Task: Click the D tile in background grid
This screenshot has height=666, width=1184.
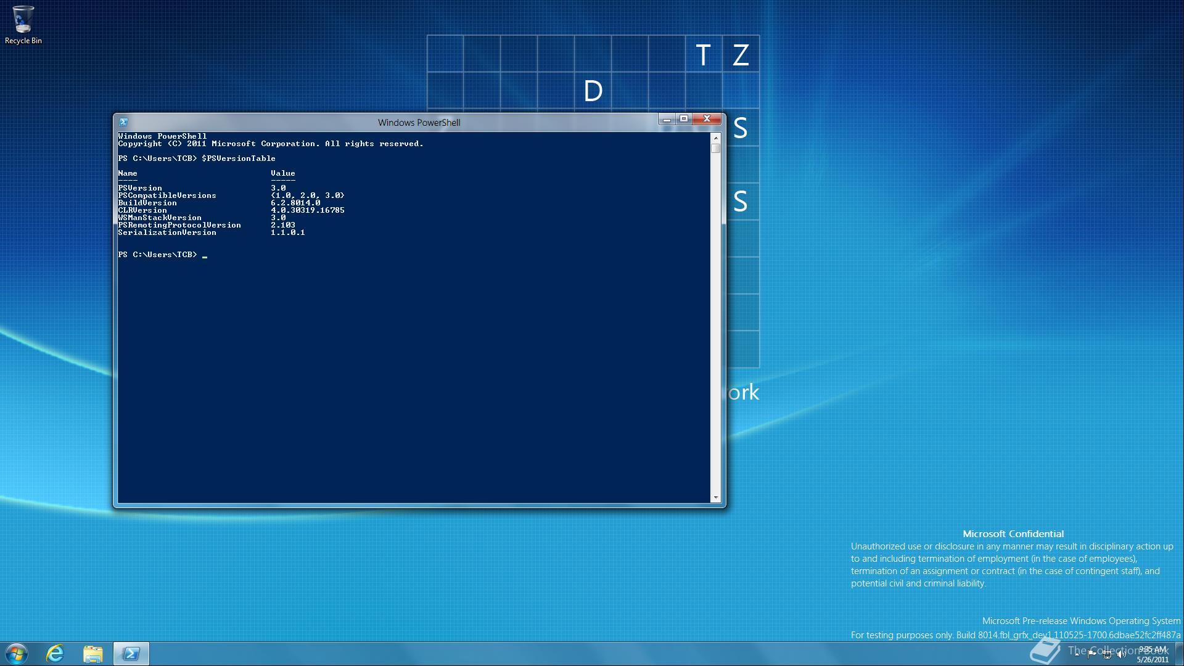Action: pyautogui.click(x=593, y=91)
